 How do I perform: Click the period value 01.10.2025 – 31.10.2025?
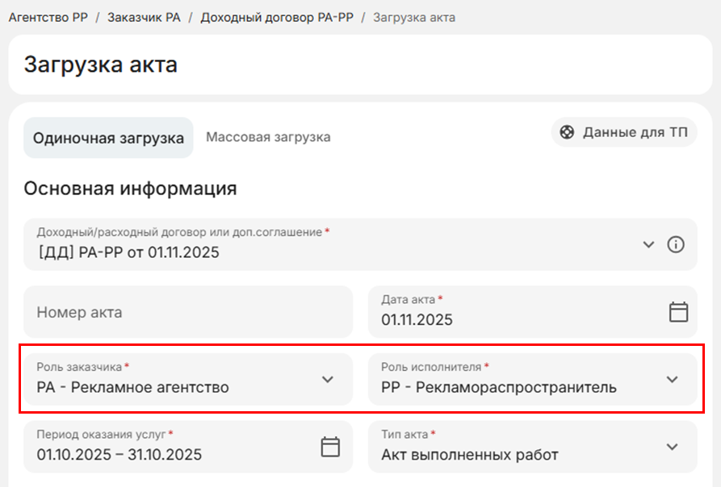[119, 455]
